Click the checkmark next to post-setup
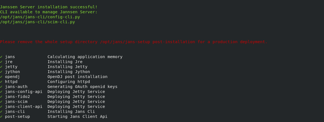Image resolution: width=324 pixels, height=122 pixels. click(1, 116)
